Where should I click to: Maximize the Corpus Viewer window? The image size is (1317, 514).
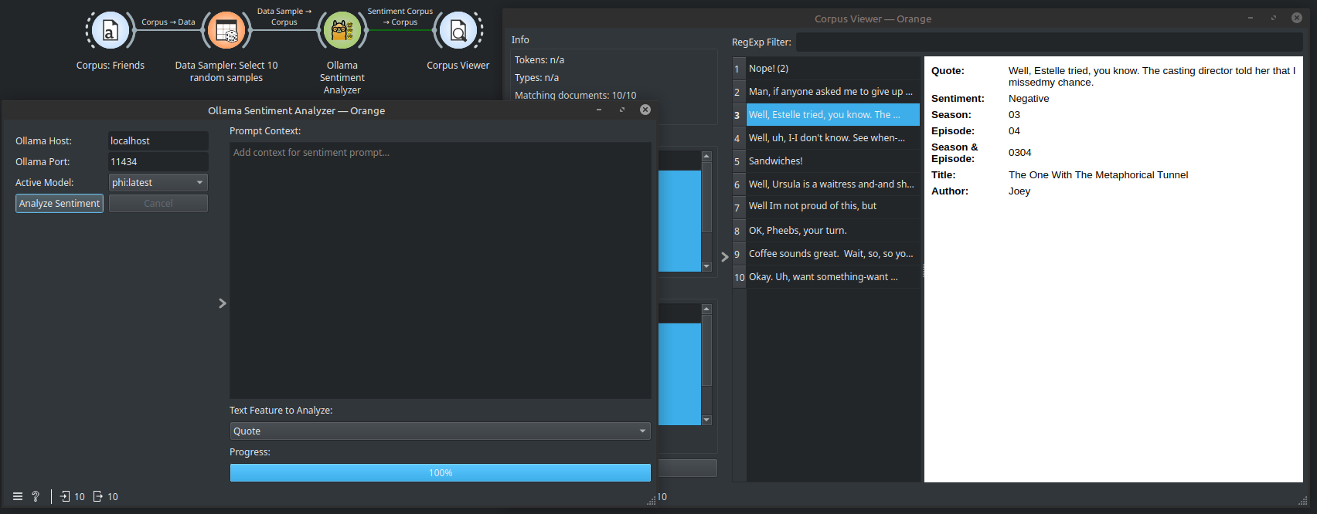1274,18
